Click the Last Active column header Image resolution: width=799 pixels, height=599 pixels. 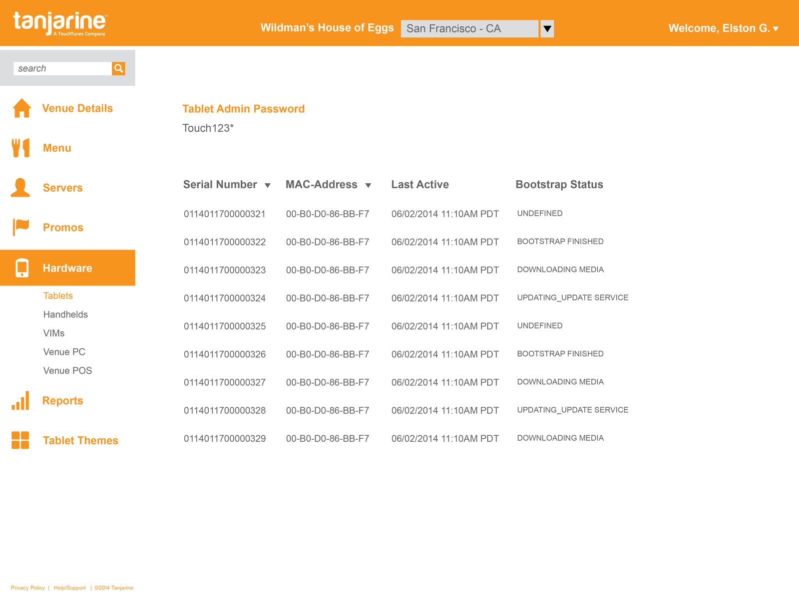[420, 185]
